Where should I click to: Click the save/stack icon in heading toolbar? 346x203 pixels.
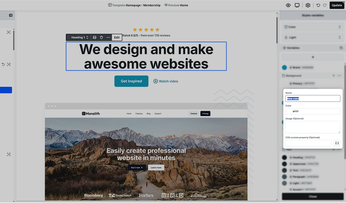(94, 37)
